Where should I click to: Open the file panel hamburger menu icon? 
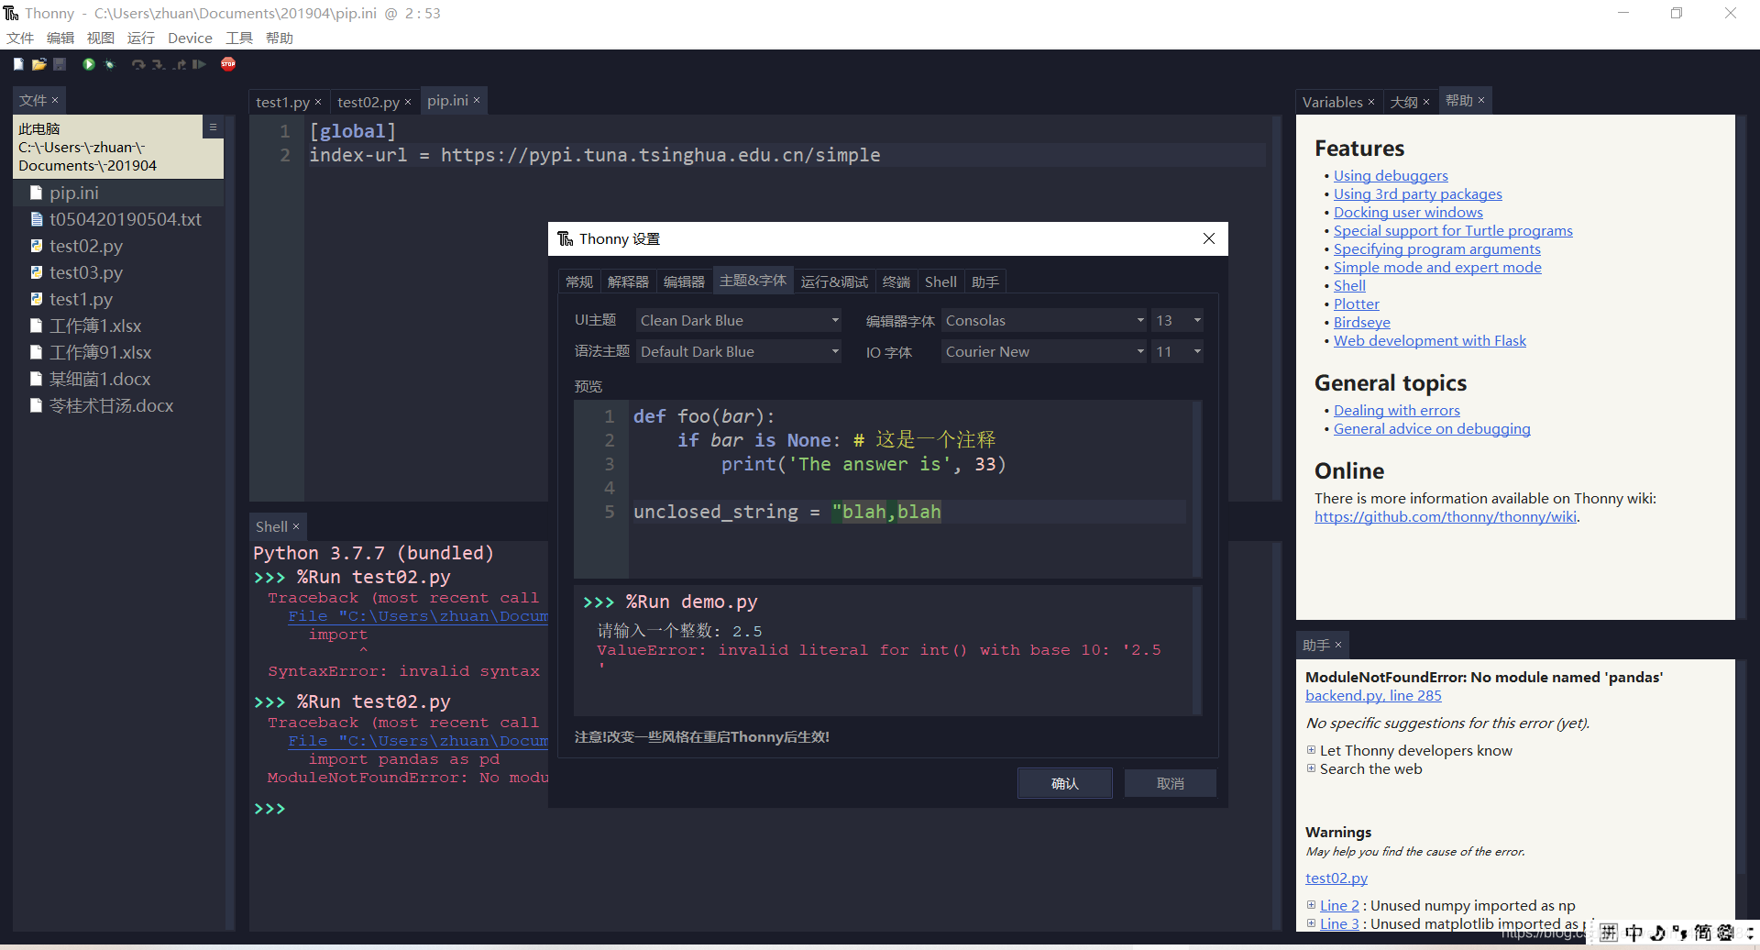(213, 127)
